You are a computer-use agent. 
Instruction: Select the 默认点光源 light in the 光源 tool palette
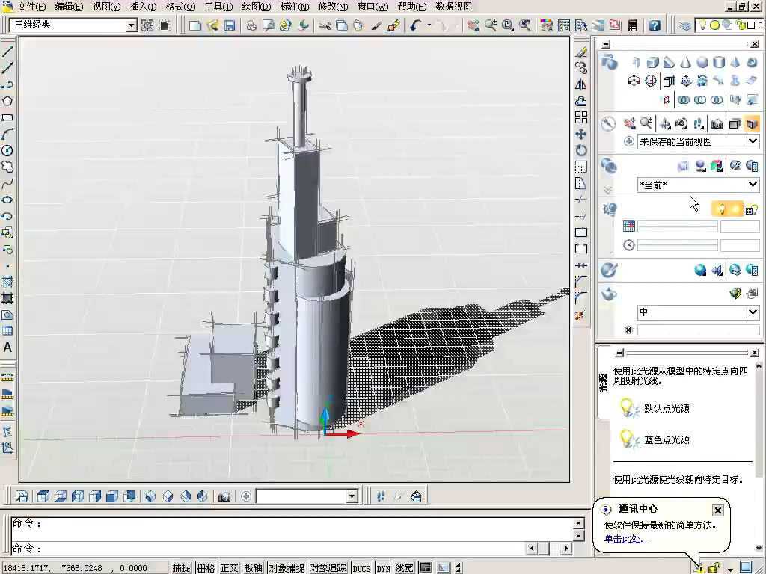click(655, 408)
